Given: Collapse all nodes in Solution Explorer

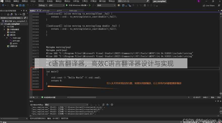Looking at the screenshot, I should [24, 14].
